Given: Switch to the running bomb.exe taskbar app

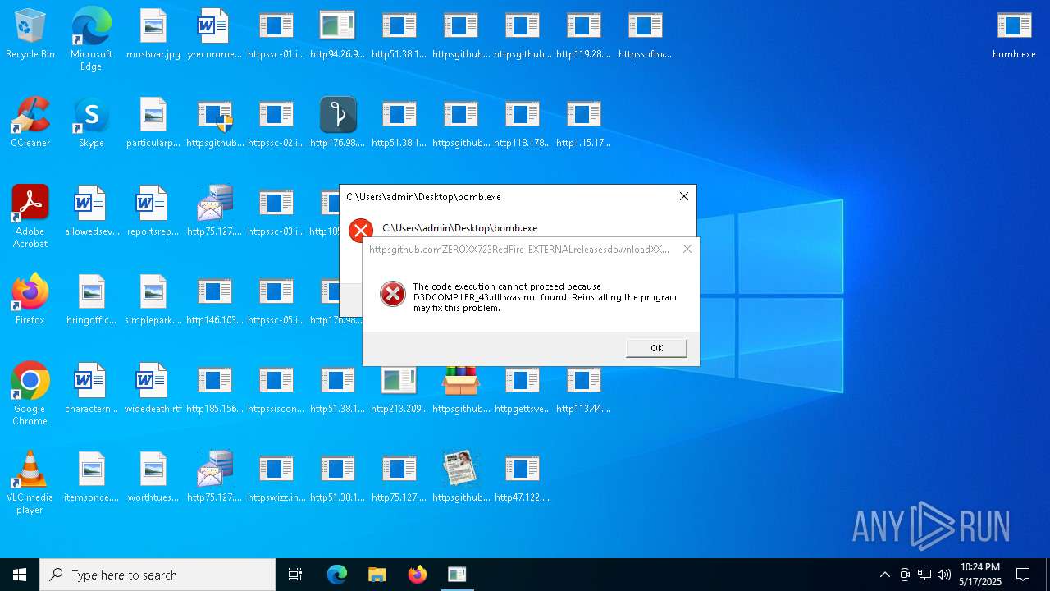Looking at the screenshot, I should 457,575.
